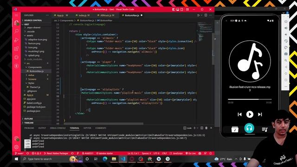
Task: Rotate the emulator right
Action: pos(286,47)
